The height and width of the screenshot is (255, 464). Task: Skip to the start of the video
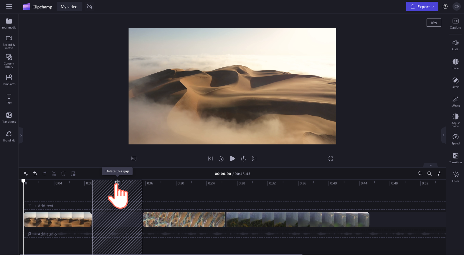[210, 159]
